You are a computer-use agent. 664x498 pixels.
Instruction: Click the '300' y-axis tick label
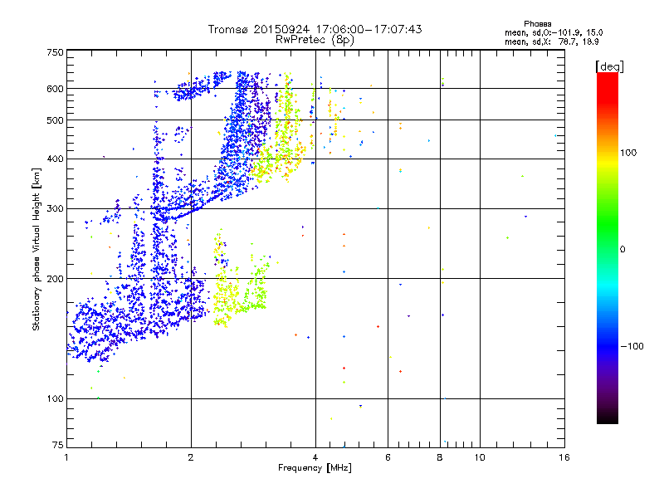pos(55,209)
